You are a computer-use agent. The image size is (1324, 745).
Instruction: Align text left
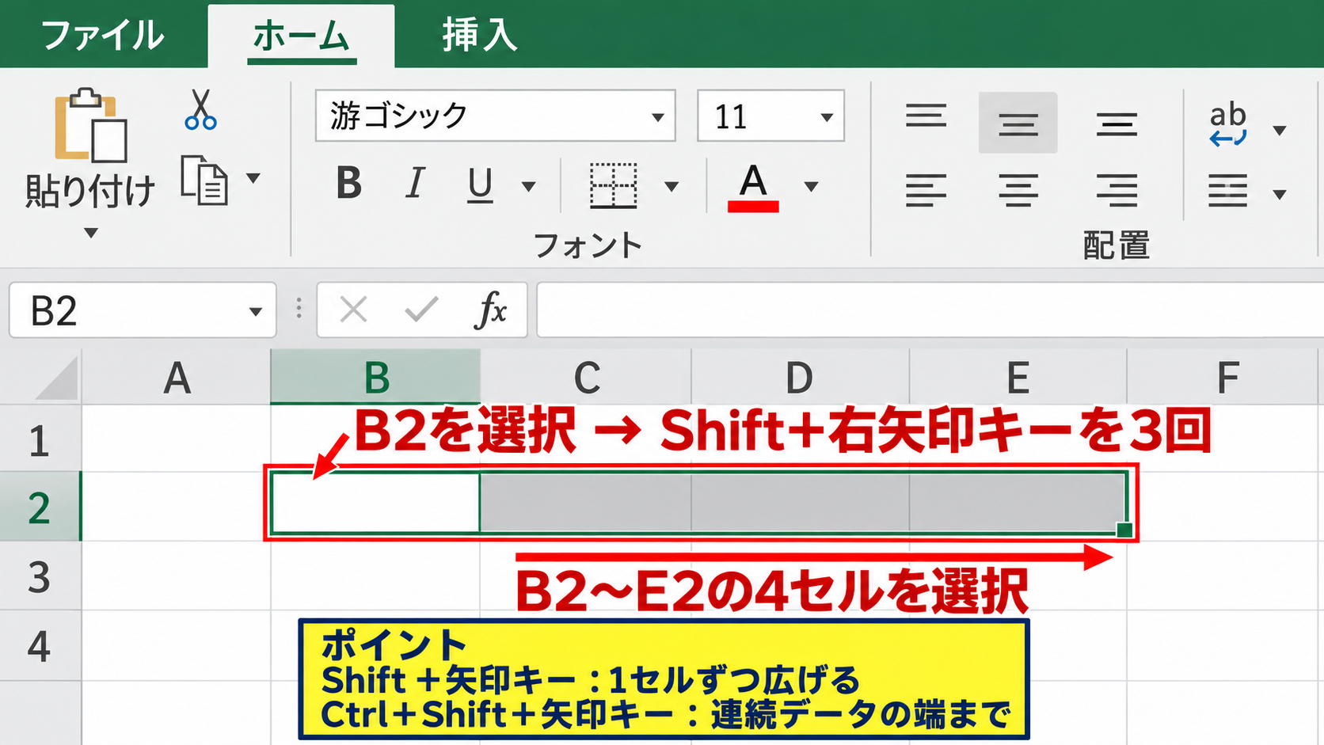coord(926,191)
